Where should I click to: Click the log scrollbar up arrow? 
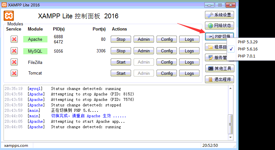(230, 88)
